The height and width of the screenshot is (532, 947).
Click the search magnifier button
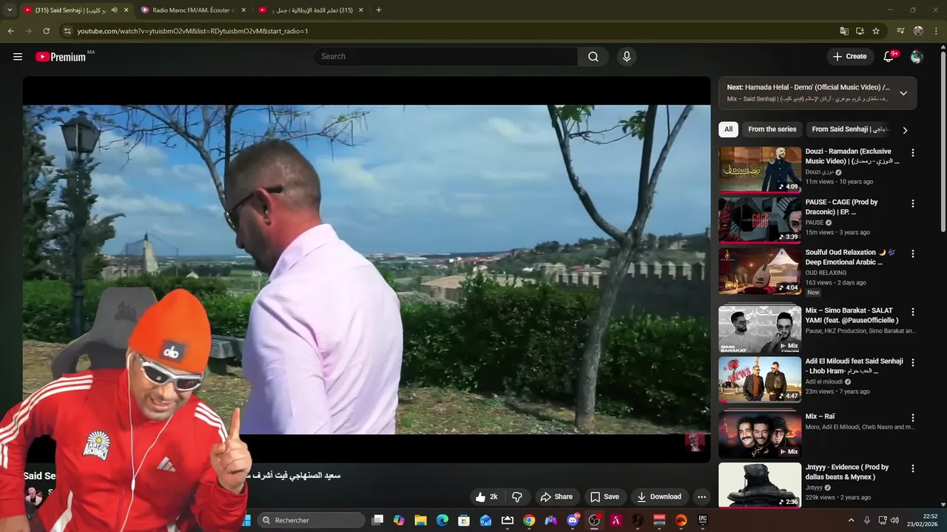[x=593, y=56]
